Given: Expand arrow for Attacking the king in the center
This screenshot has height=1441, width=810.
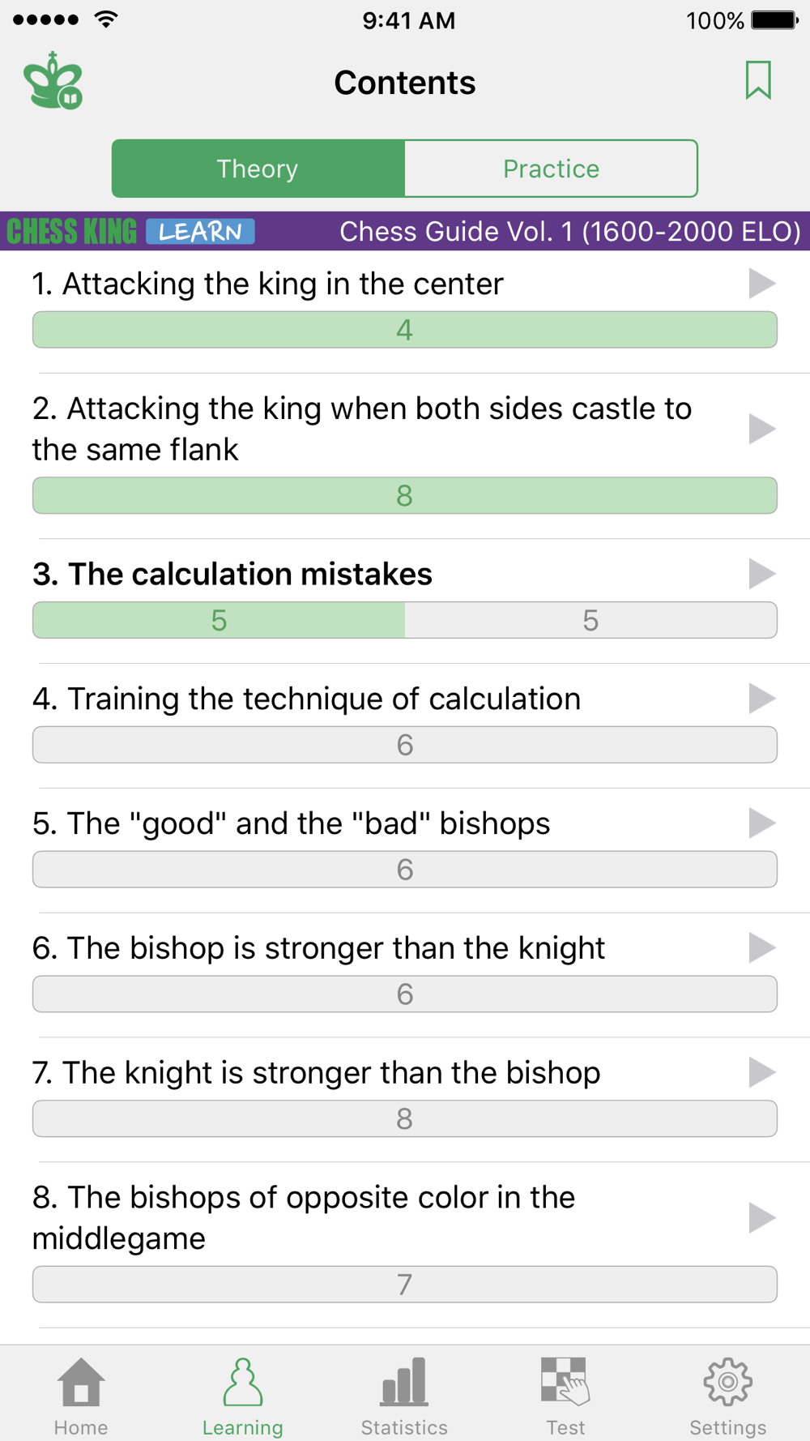Looking at the screenshot, I should (762, 284).
